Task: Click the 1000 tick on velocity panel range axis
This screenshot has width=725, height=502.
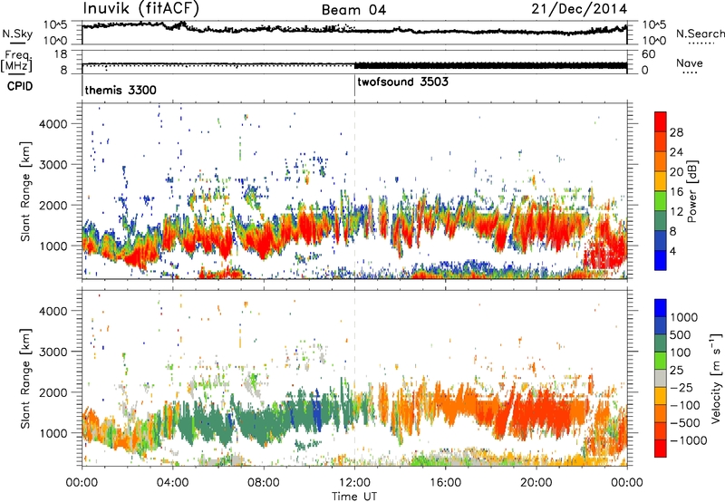Action: 53,433
